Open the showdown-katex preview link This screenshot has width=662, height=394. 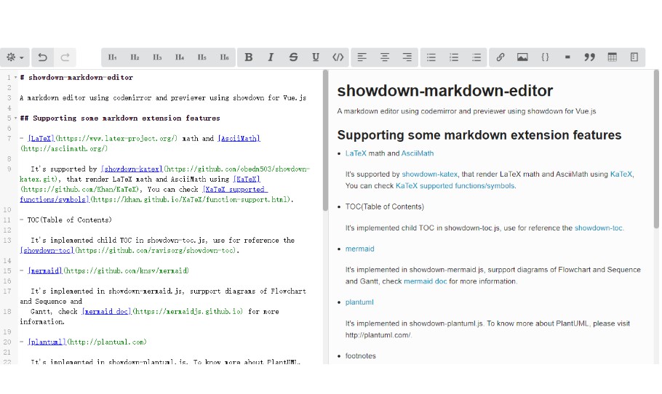tap(429, 174)
